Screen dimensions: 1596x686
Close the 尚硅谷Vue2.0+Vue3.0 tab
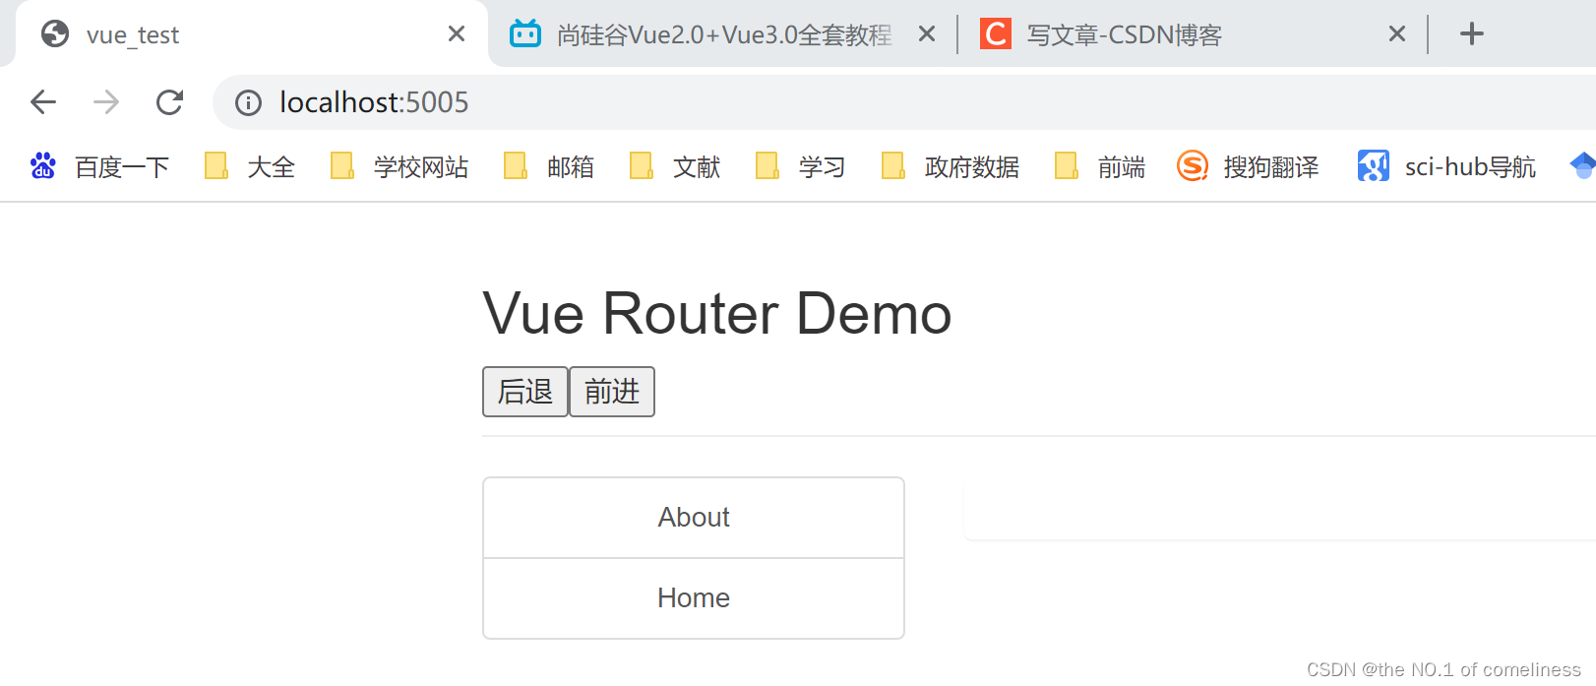coord(926,34)
